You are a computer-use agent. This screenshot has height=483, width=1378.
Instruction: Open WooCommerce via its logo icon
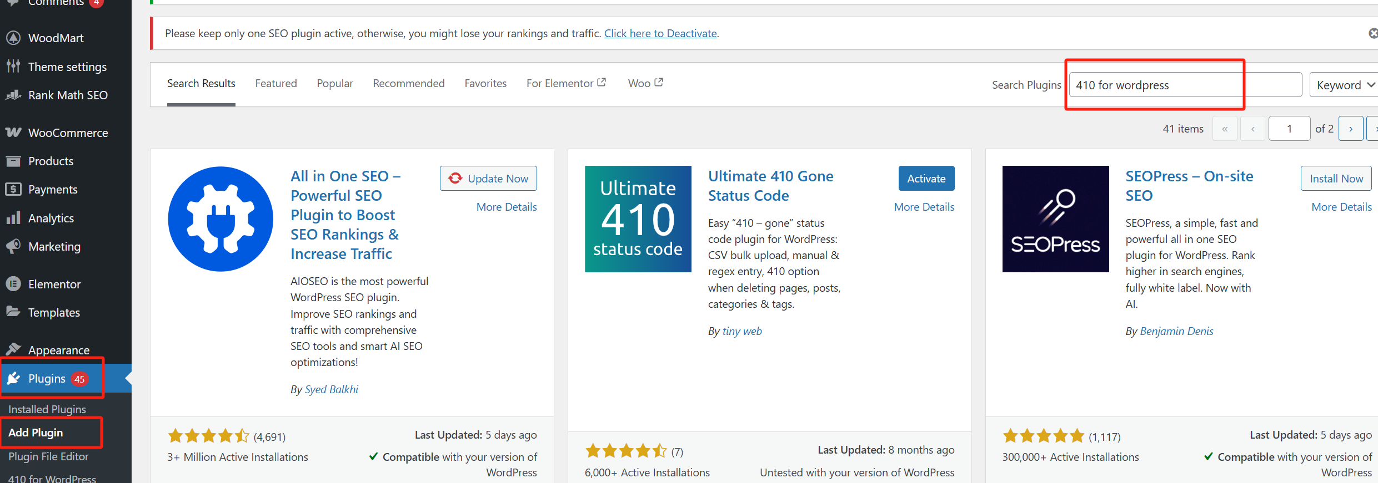coord(13,133)
